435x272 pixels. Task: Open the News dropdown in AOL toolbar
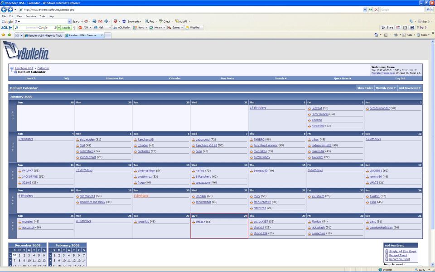click(146, 28)
